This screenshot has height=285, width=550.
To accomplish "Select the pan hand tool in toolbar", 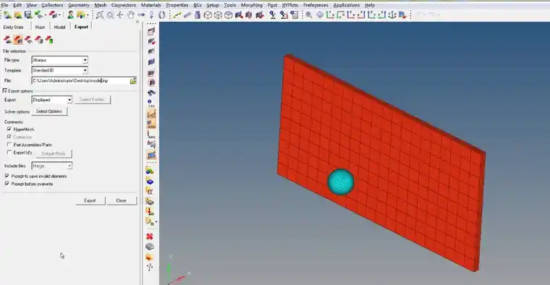I will [x=131, y=15].
